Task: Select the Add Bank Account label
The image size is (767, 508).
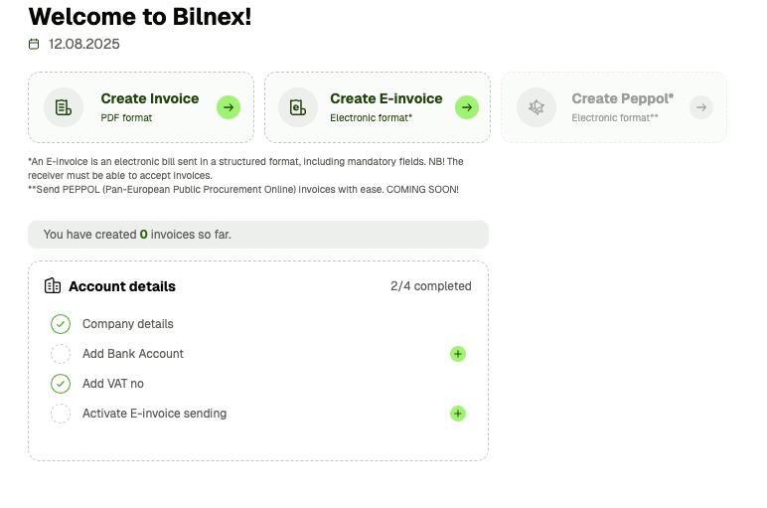Action: pyautogui.click(x=133, y=354)
